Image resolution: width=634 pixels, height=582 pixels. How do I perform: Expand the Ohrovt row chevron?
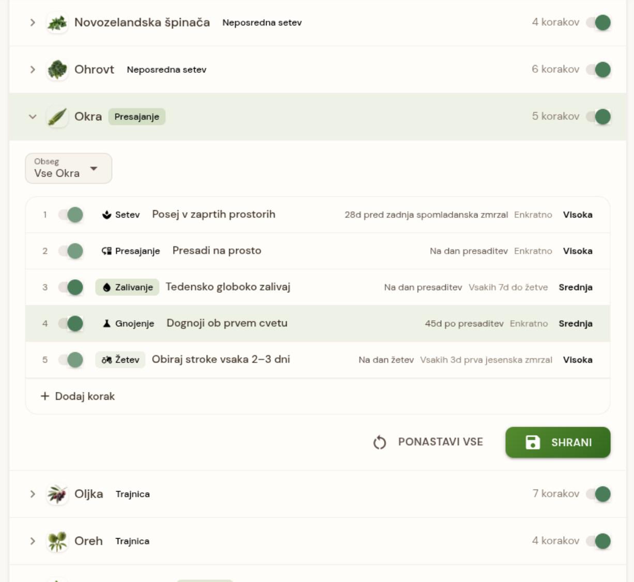(33, 70)
